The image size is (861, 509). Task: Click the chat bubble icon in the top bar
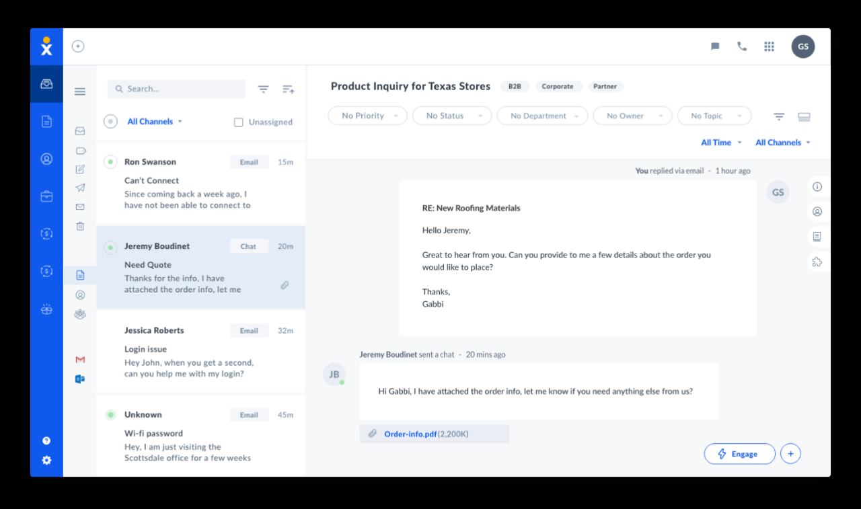tap(714, 46)
